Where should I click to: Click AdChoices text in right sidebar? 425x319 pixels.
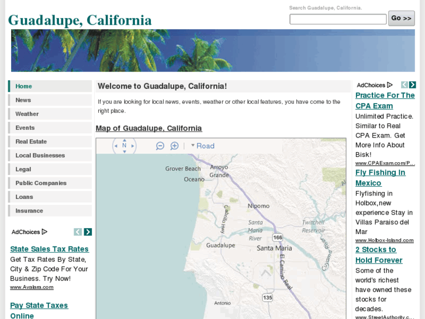pyautogui.click(x=371, y=85)
